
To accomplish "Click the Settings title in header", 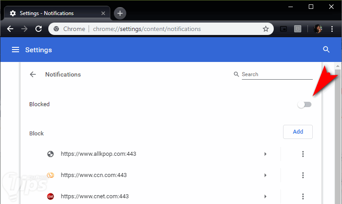I will [39, 50].
